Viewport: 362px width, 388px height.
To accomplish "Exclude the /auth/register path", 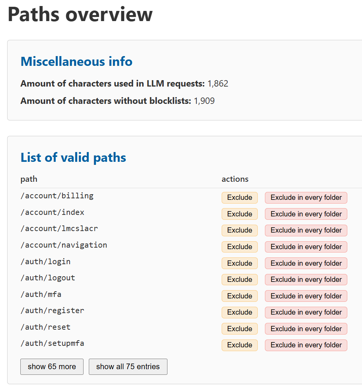I will click(239, 312).
